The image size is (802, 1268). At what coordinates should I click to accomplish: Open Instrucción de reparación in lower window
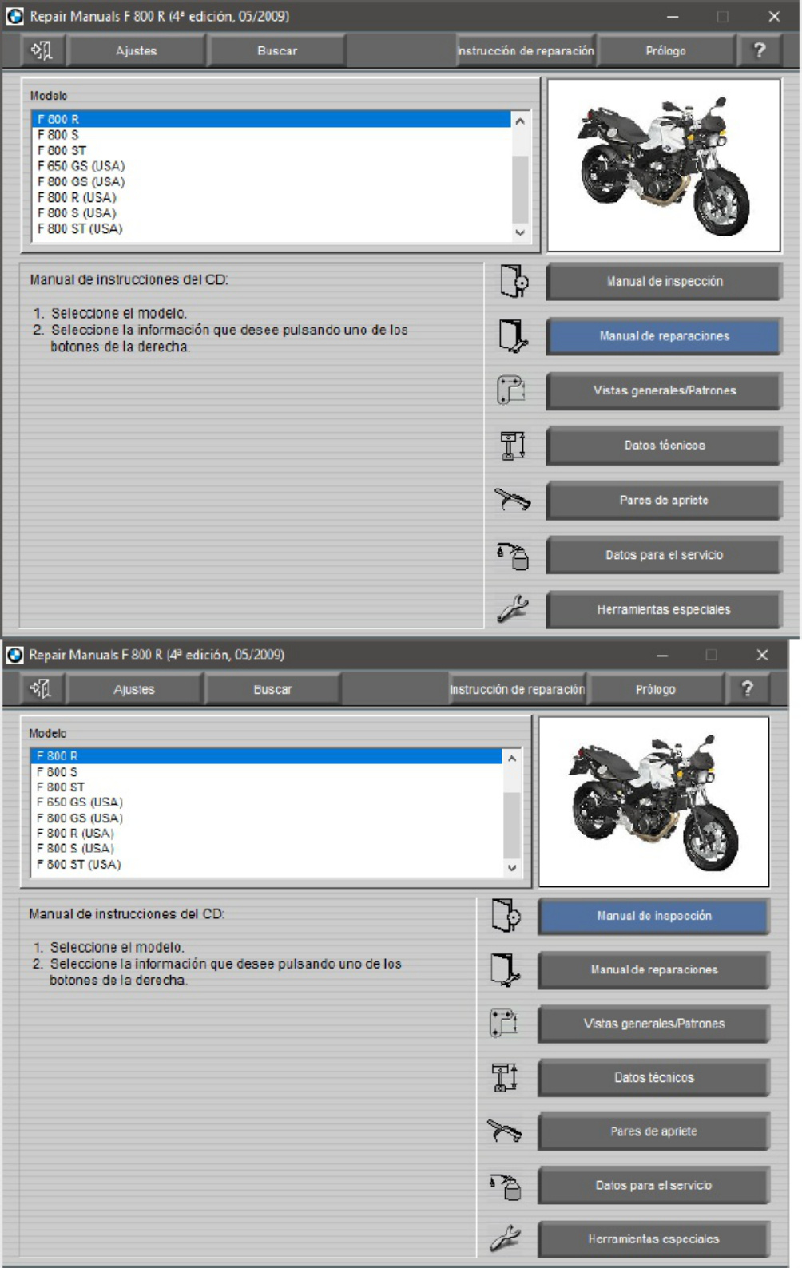coord(517,689)
